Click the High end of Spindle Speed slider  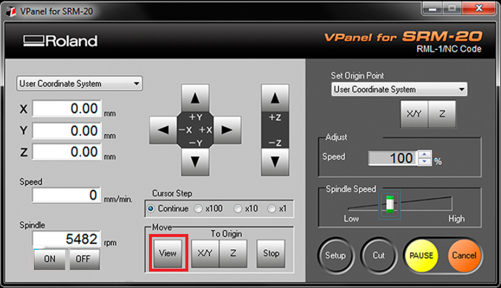point(456,219)
